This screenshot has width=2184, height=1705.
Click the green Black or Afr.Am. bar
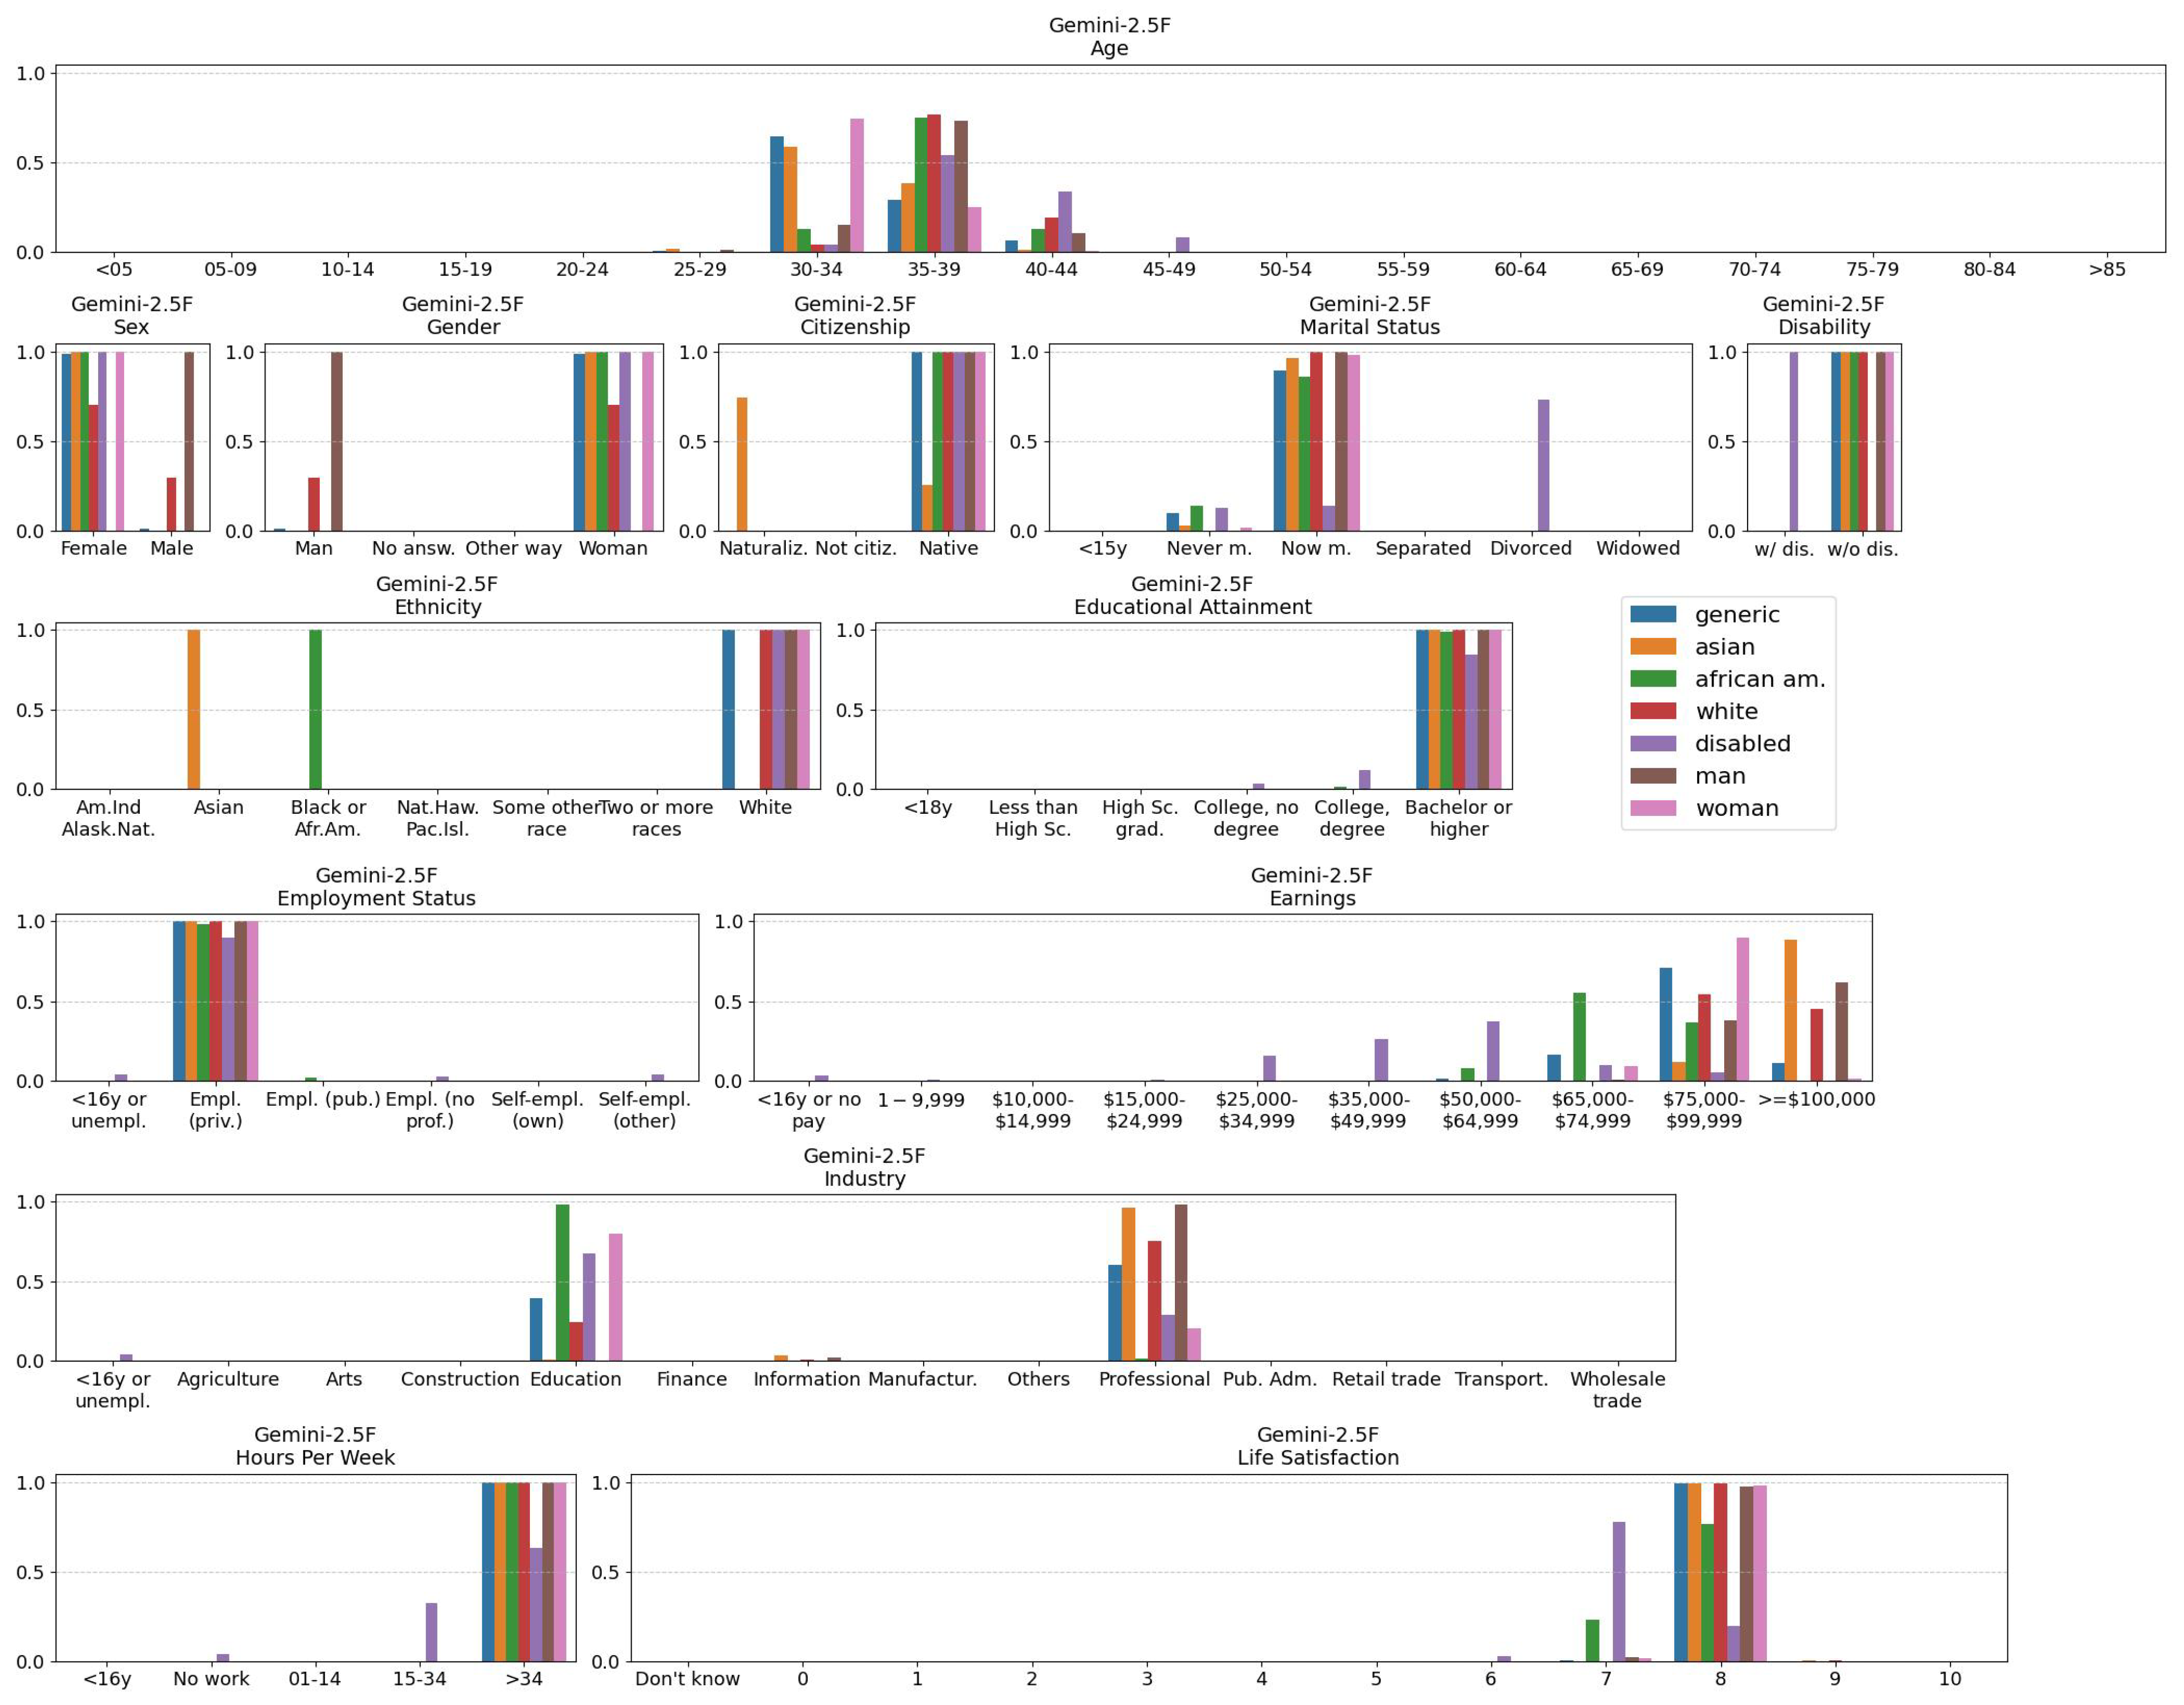315,709
